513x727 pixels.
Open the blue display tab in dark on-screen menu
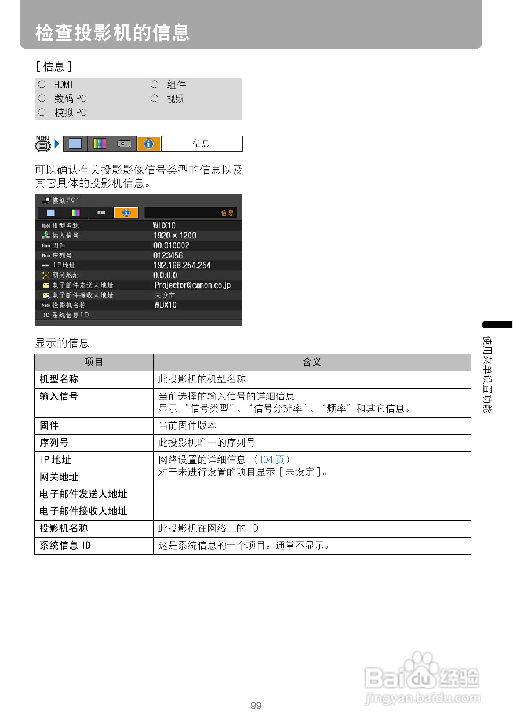(51, 213)
